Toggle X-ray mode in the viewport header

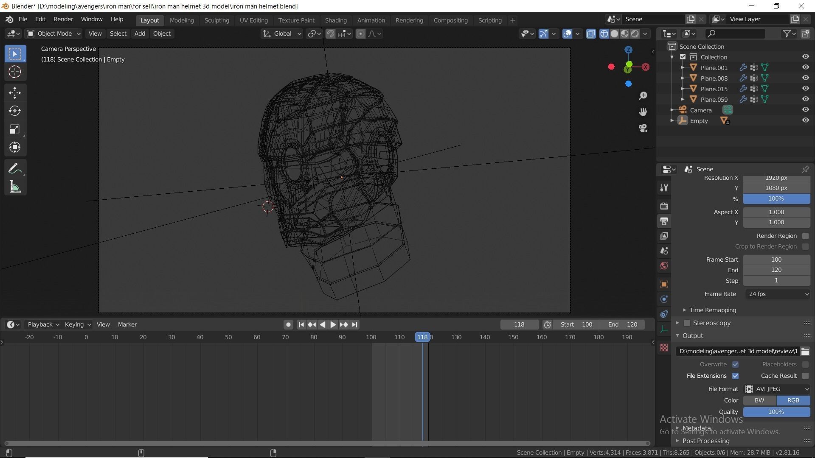pos(591,34)
